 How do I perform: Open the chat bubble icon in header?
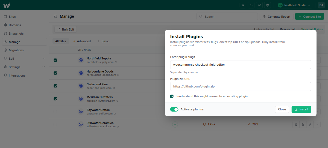coord(251,5)
